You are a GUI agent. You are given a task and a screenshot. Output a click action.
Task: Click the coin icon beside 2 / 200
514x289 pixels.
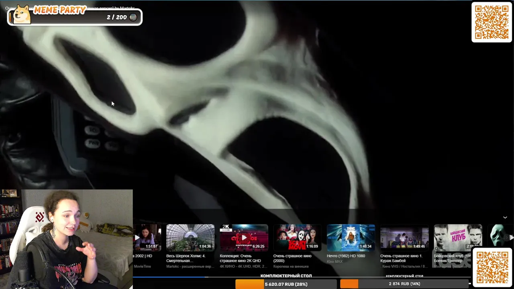[133, 17]
